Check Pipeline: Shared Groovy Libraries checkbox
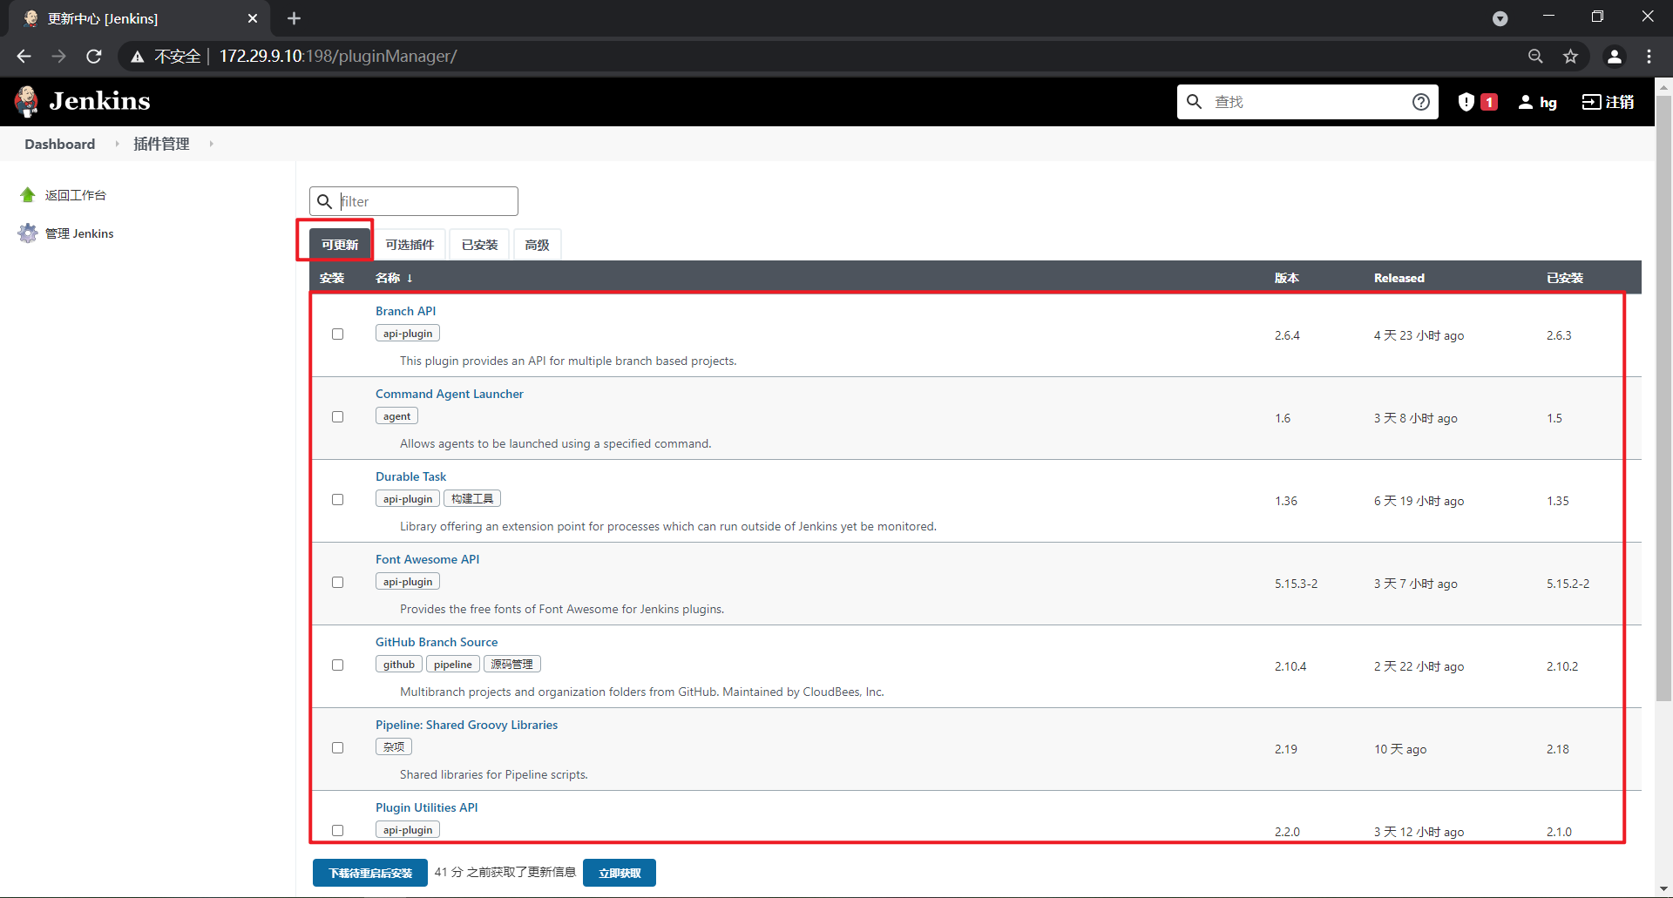 (x=337, y=747)
